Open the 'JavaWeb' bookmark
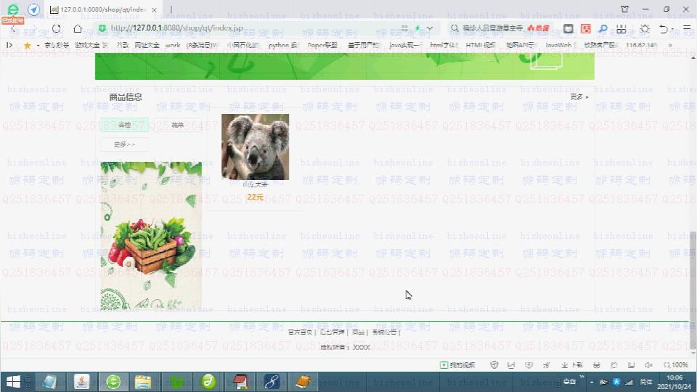Image resolution: width=697 pixels, height=392 pixels. tap(561, 45)
